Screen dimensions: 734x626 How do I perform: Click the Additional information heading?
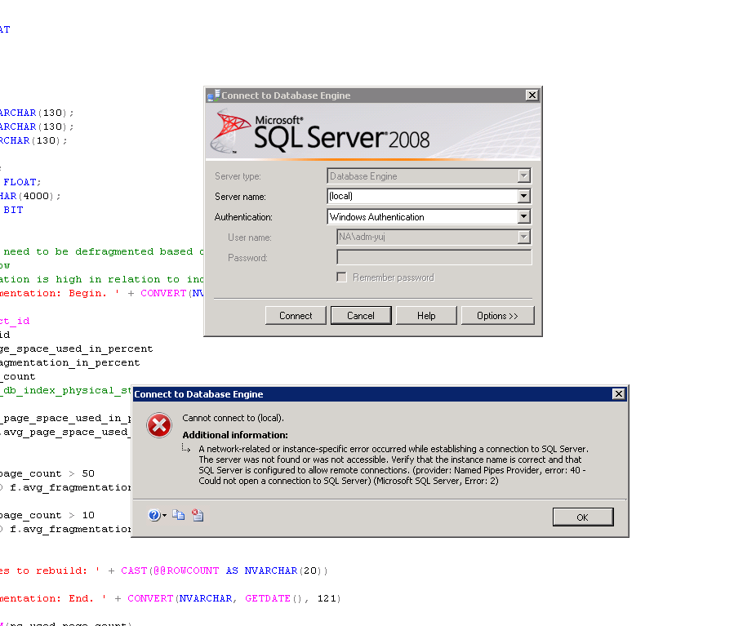pos(235,435)
